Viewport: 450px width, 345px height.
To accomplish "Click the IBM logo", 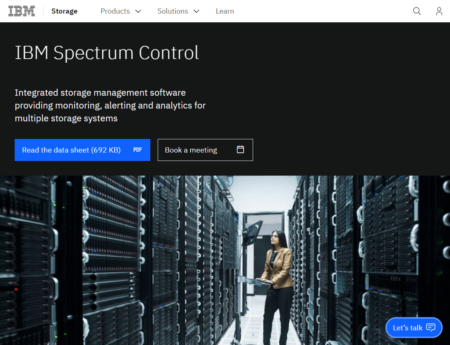I will pyautogui.click(x=22, y=11).
